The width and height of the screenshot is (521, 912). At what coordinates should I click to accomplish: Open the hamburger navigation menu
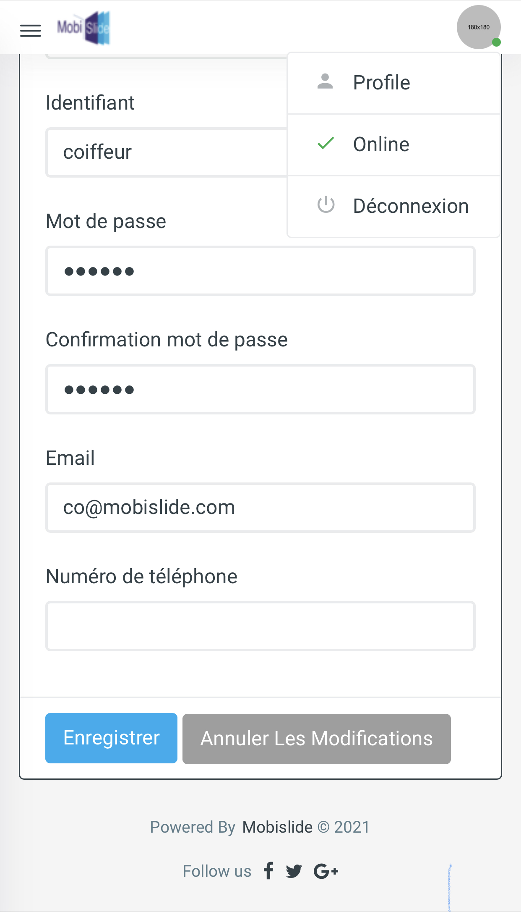[31, 31]
